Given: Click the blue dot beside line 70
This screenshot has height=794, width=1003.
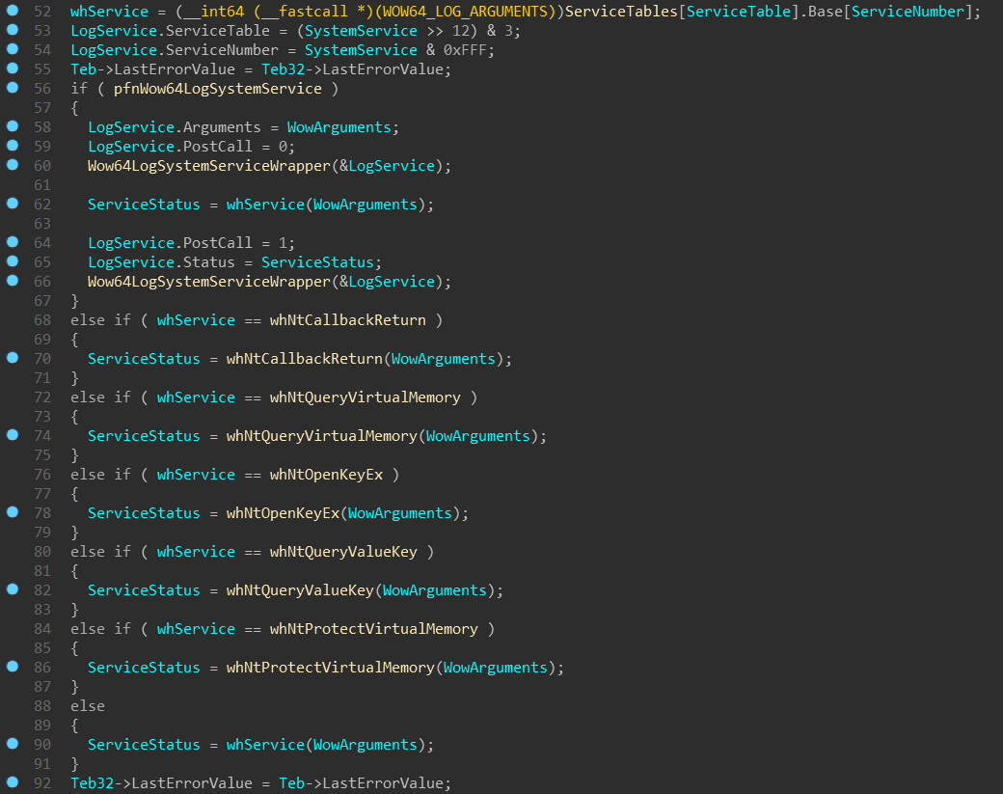Looking at the screenshot, I should 13,358.
